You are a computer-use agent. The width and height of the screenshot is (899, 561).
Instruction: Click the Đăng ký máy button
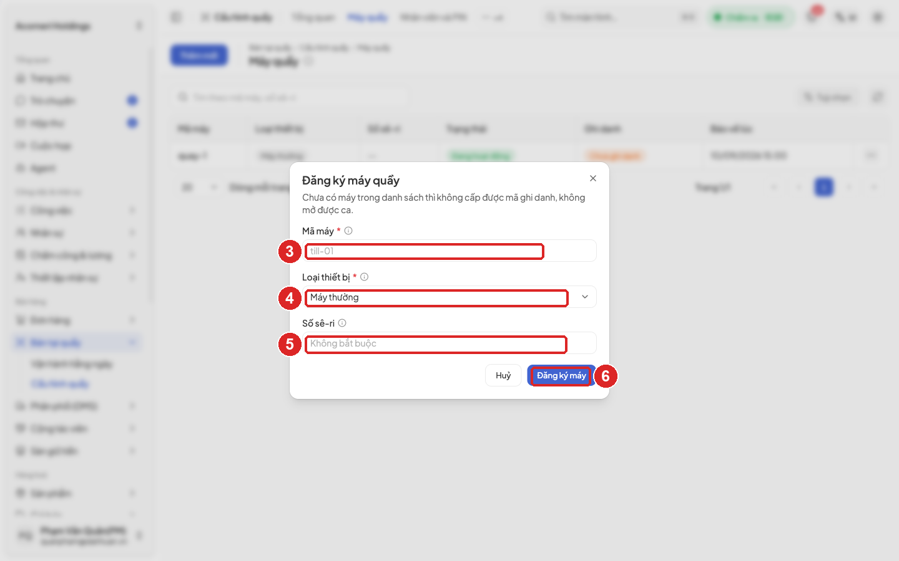pos(561,375)
